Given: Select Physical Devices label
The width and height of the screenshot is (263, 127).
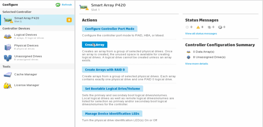Looking at the screenshot, I should coord(26,46).
